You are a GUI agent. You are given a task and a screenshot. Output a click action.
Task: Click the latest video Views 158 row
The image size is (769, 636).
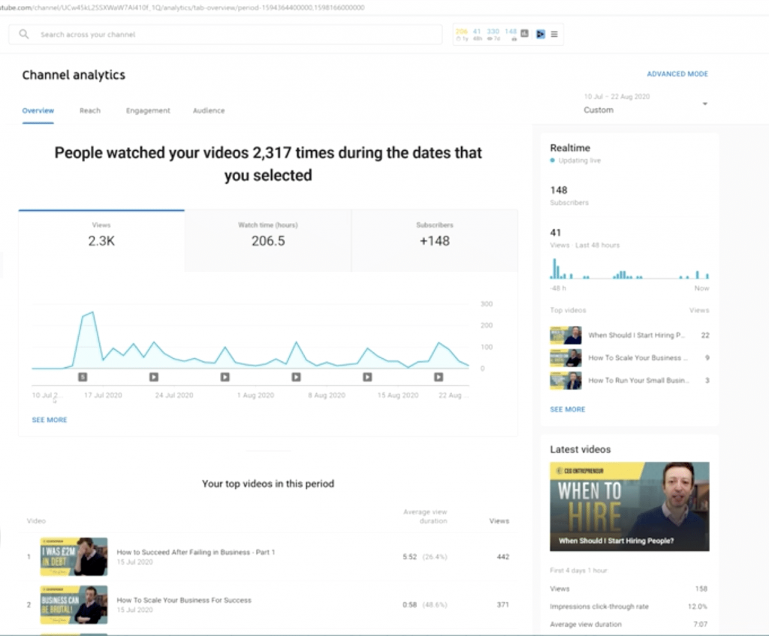(629, 589)
